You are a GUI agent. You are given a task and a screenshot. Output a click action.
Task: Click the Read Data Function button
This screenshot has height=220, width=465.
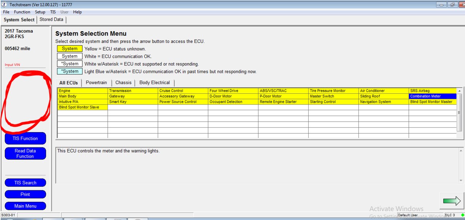pyautogui.click(x=25, y=154)
